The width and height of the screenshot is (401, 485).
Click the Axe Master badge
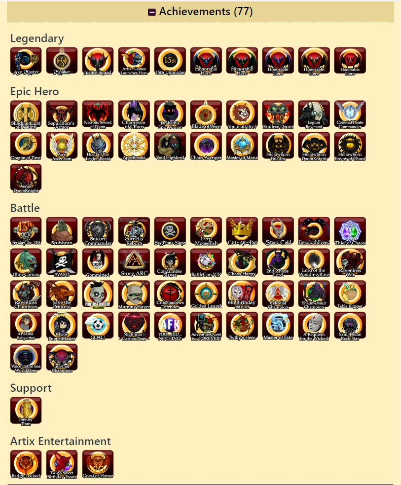point(26,61)
